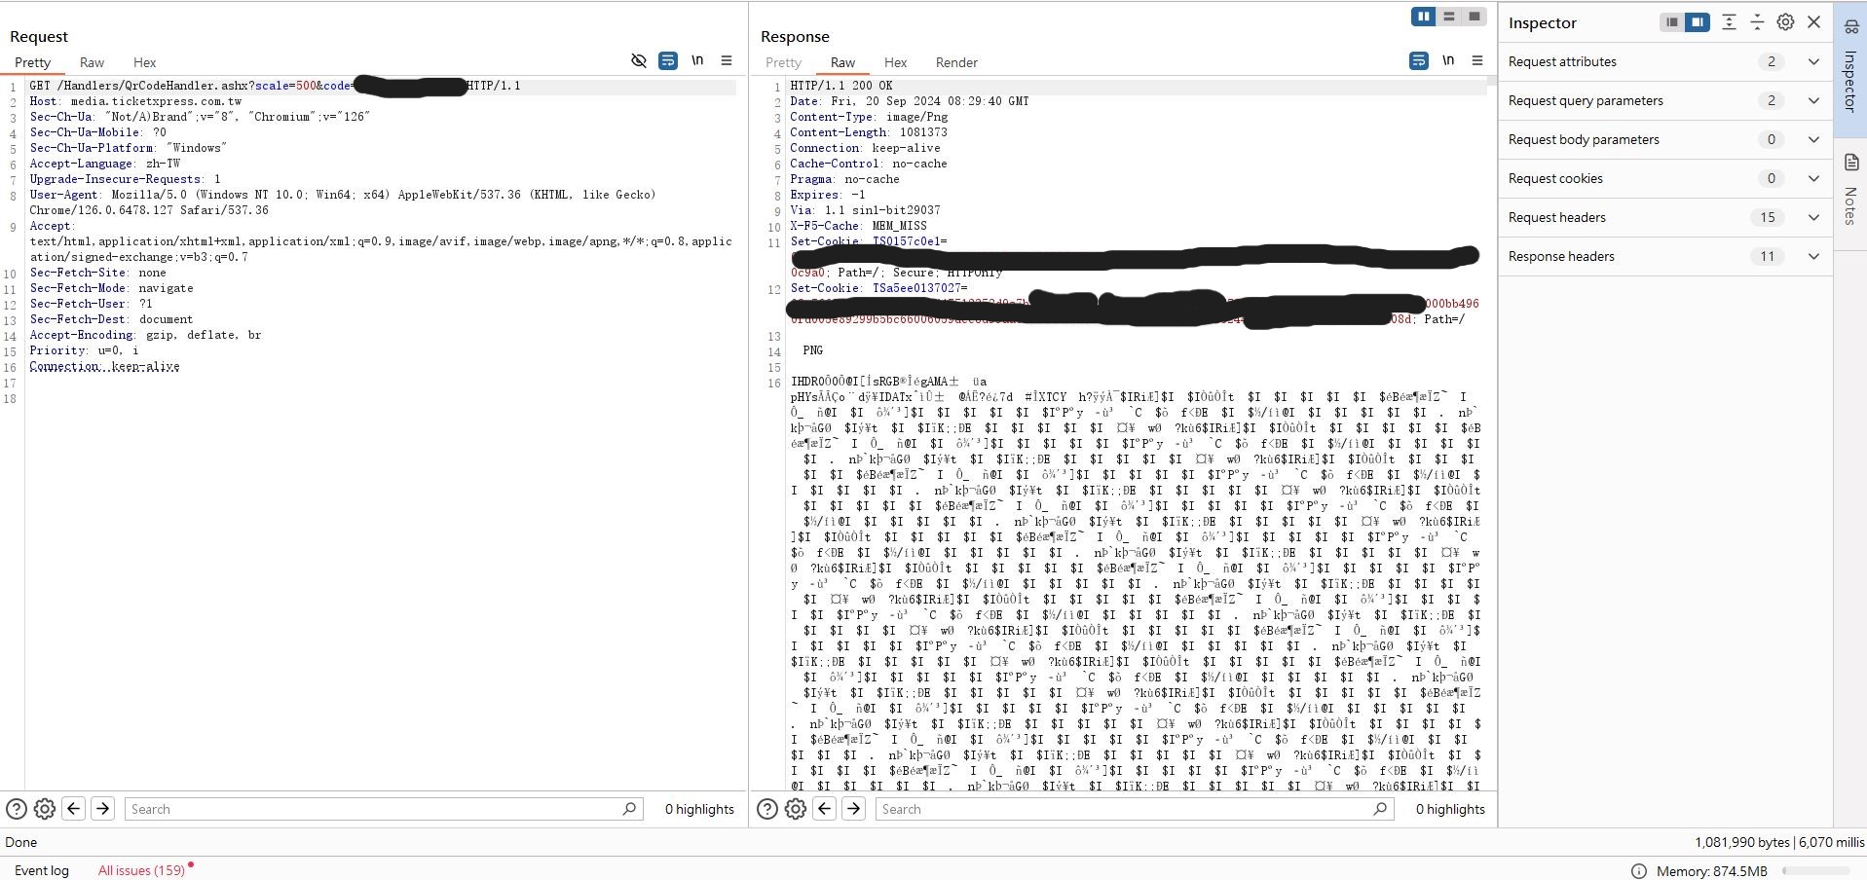Focus the Response search field
The width and height of the screenshot is (1867, 880).
point(1135,809)
